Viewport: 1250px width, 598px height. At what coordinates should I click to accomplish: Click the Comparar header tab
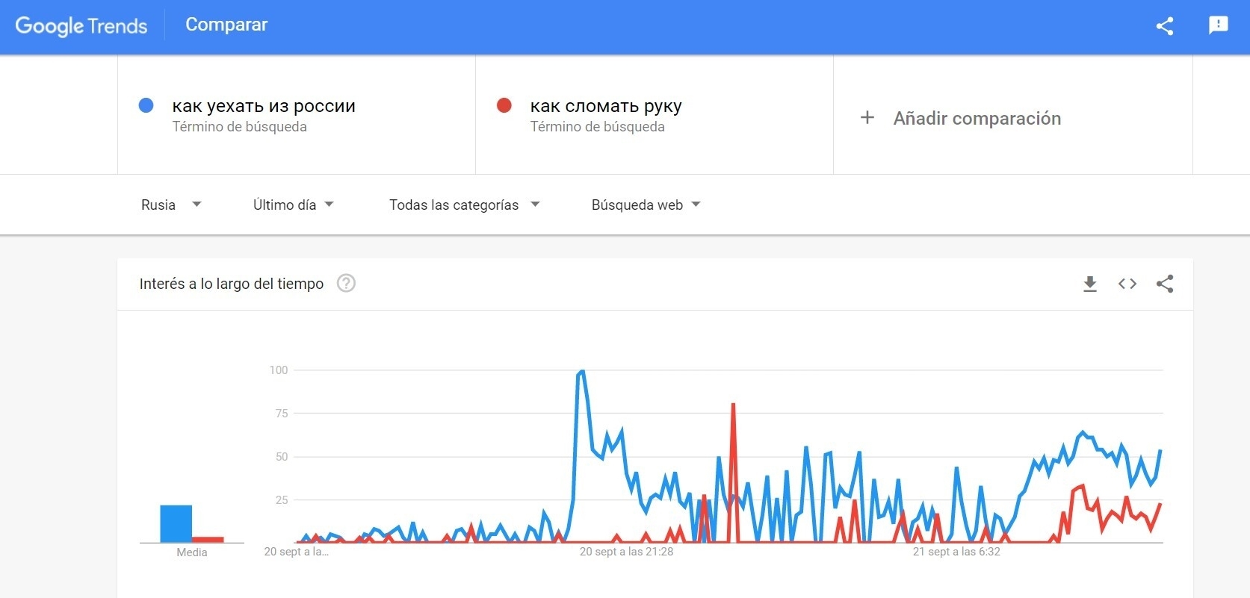coord(226,25)
